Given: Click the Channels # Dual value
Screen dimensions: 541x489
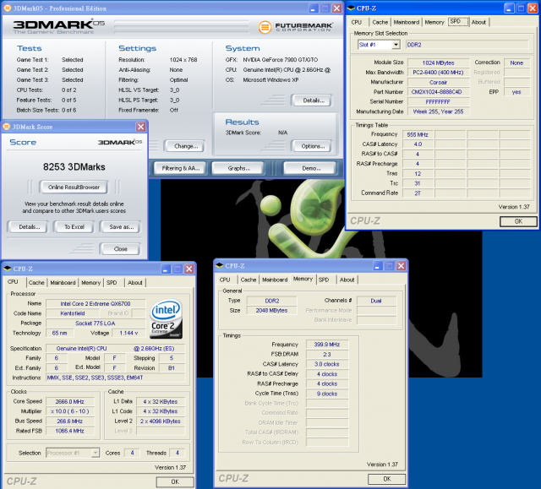Looking at the screenshot, I should click(x=376, y=301).
